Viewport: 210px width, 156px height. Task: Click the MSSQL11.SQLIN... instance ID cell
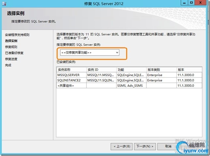pos(101,80)
